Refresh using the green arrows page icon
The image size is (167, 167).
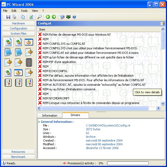pos(31,17)
